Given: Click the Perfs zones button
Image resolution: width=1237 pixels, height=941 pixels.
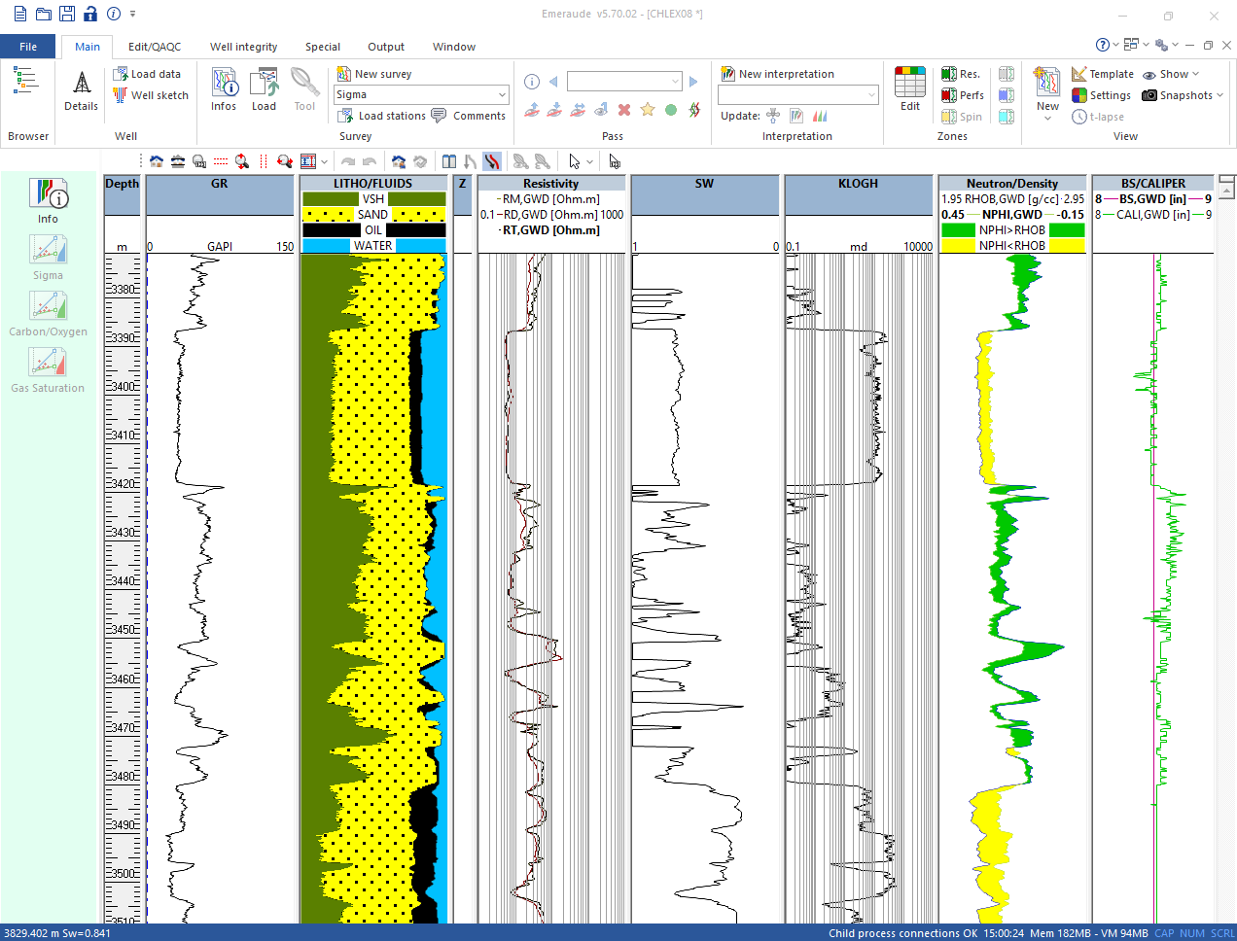Looking at the screenshot, I should point(963,95).
